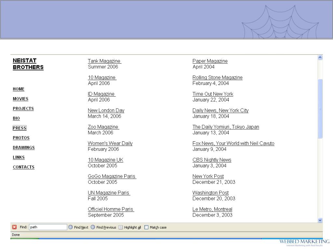The height and width of the screenshot is (249, 333).
Task: Click the 'September 2005' date text
Action: point(106,215)
